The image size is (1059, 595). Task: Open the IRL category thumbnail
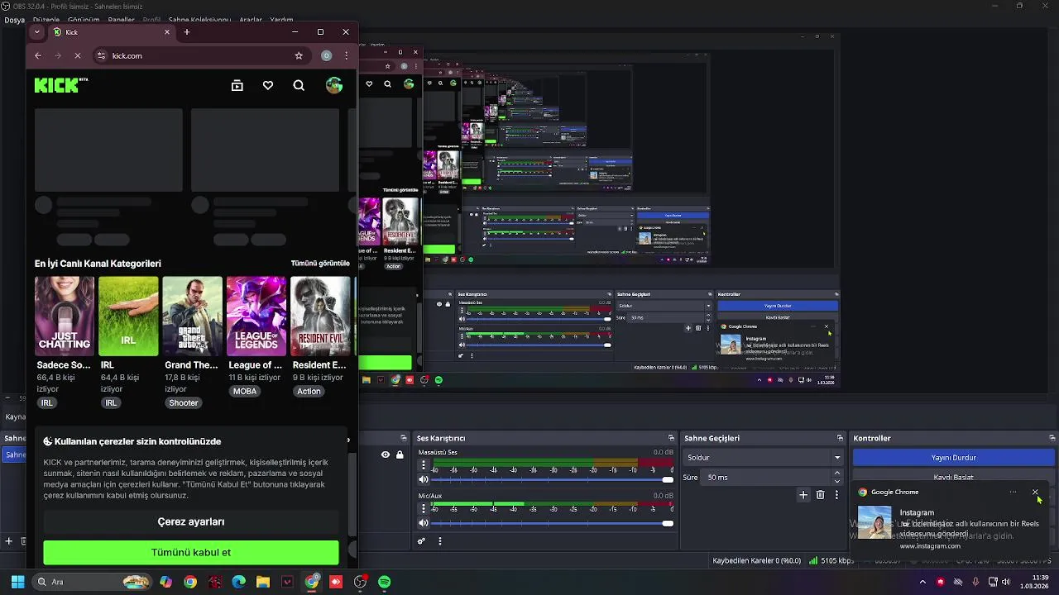[x=128, y=317]
